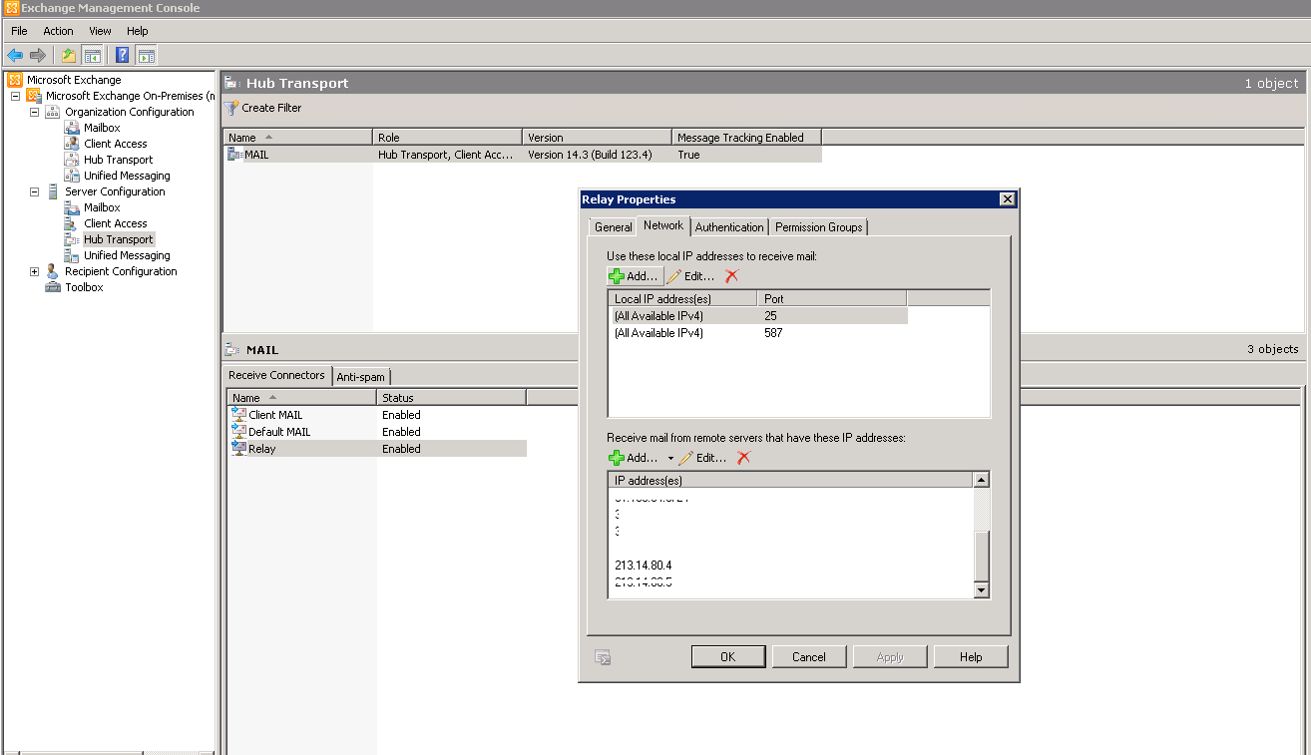Select Organization Configuration Client Access node
This screenshot has width=1311, height=755.
(116, 144)
